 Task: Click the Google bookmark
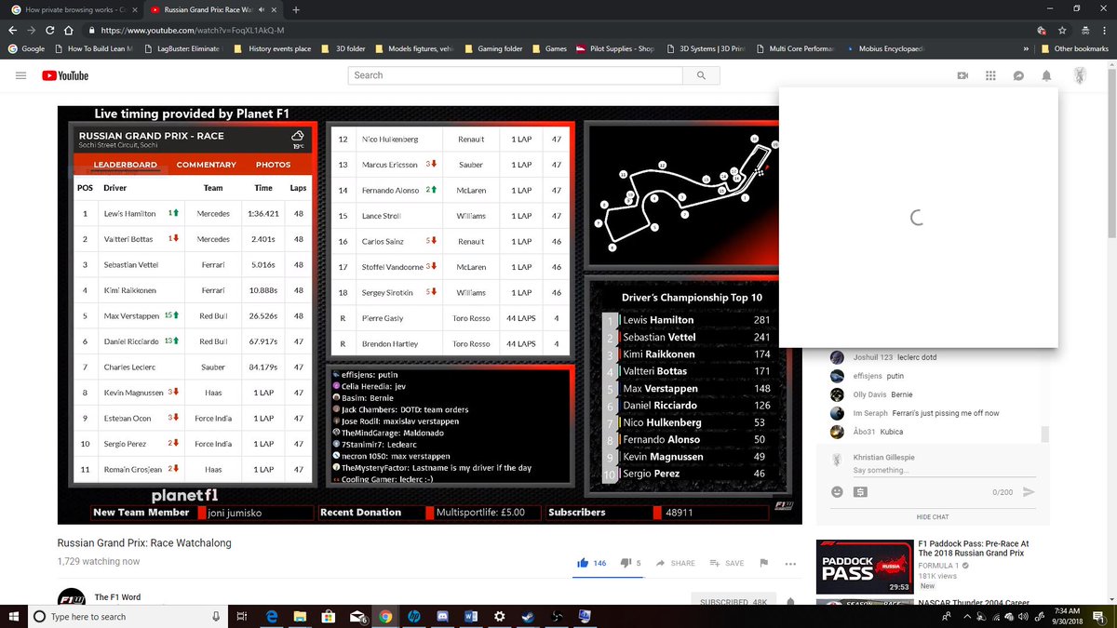click(x=26, y=48)
